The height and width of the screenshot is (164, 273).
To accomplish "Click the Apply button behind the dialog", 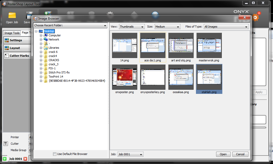I will 259,92.
